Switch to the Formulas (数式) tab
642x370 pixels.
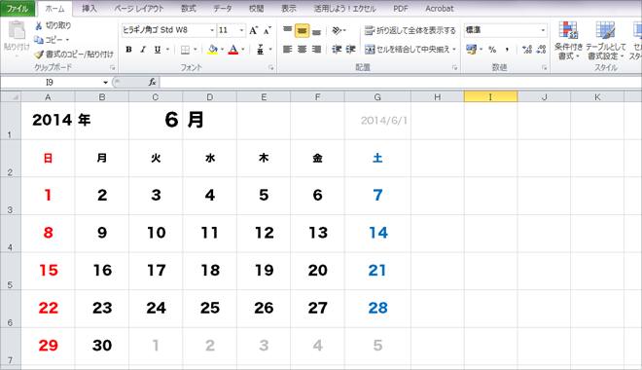pyautogui.click(x=189, y=8)
